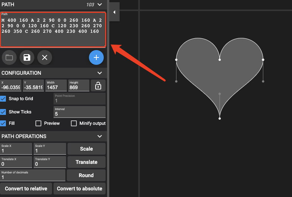
Task: Select the heart's left side anchor point
Action: pyautogui.click(x=176, y=60)
